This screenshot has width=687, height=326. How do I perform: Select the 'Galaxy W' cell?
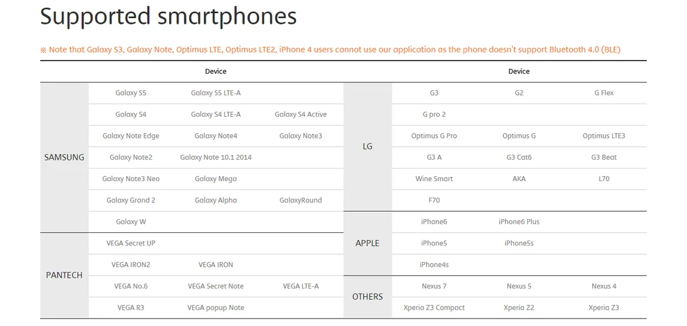click(x=131, y=222)
